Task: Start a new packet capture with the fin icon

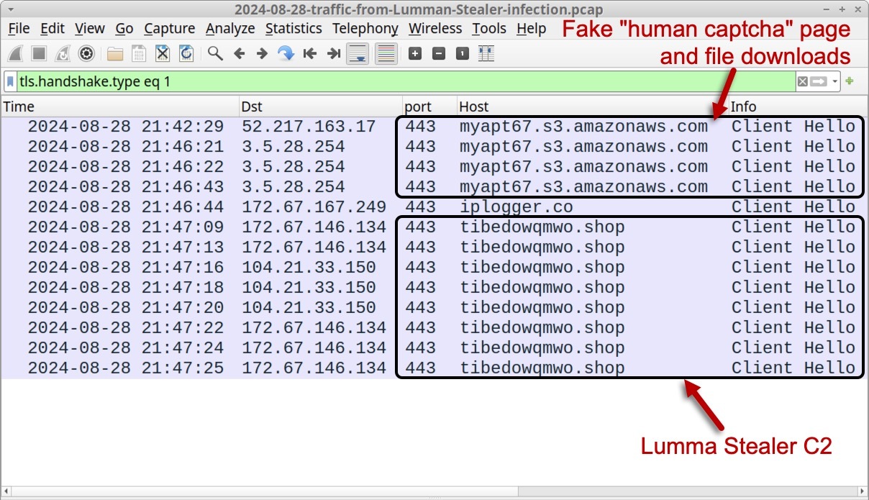Action: pos(17,53)
